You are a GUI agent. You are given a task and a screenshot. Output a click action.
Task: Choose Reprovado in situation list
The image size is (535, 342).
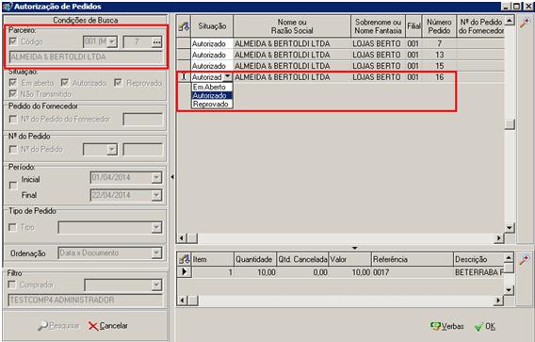click(x=212, y=104)
